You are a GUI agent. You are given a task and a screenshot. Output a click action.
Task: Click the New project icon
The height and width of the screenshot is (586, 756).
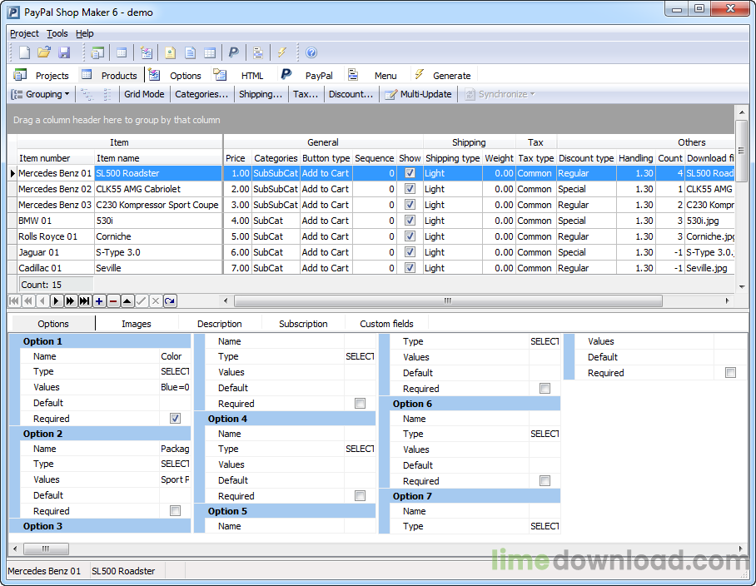coord(24,52)
